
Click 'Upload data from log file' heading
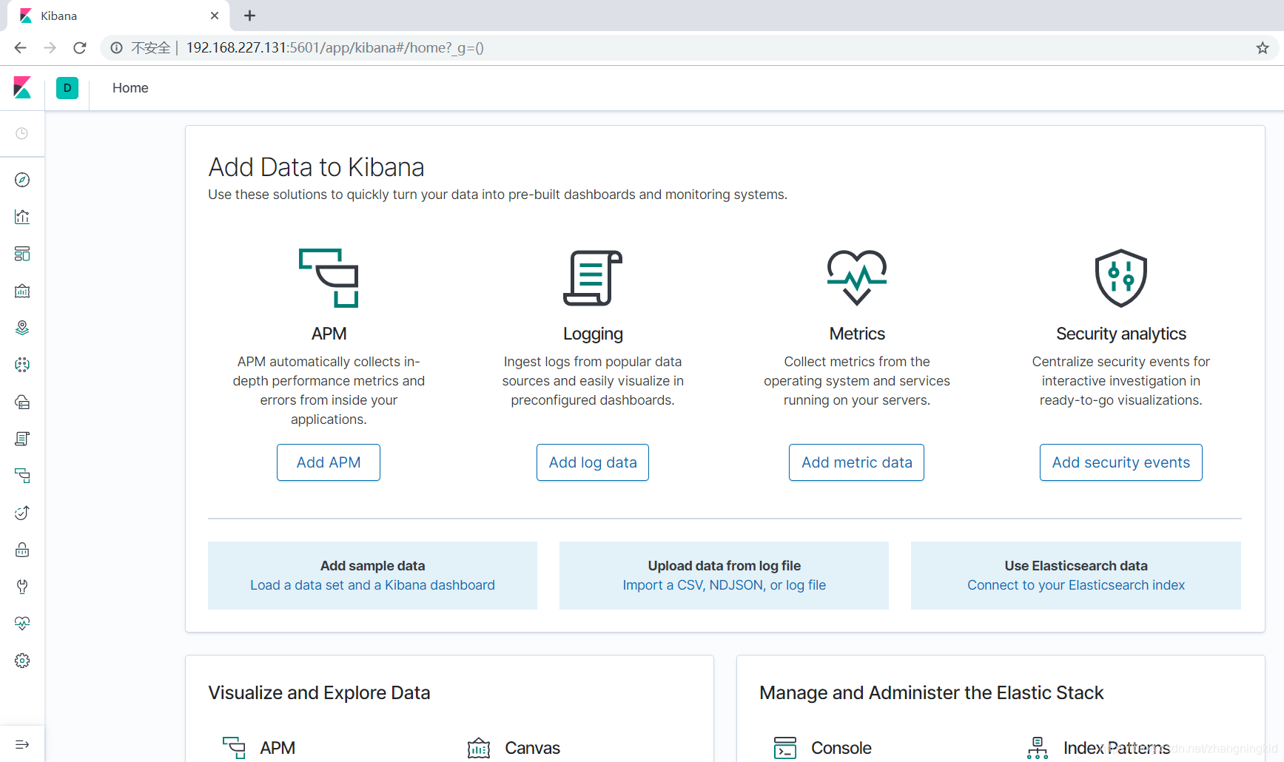coord(725,566)
